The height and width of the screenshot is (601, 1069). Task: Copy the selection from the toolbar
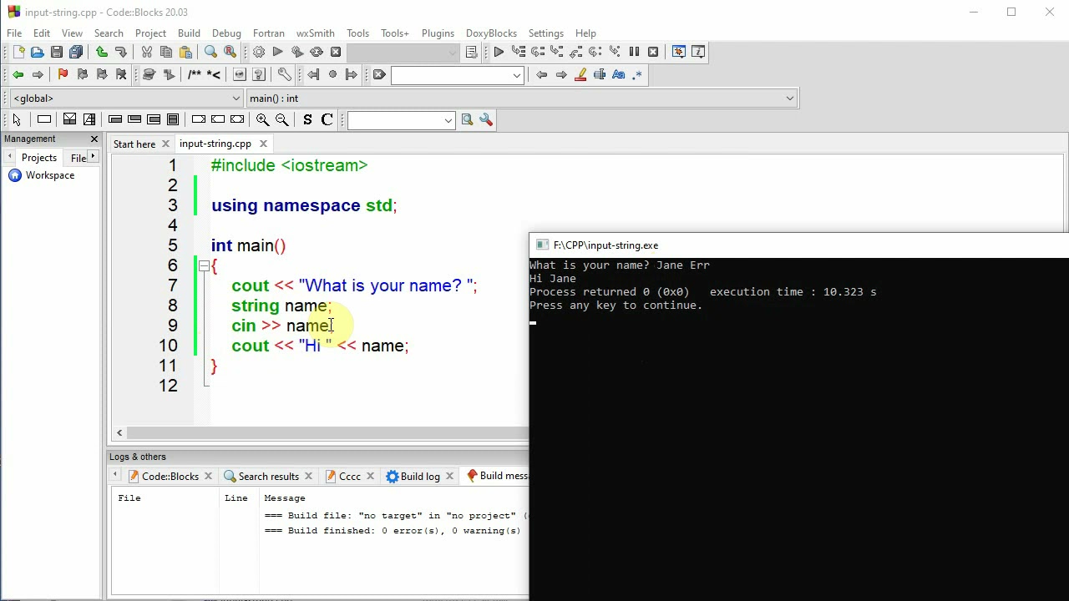(166, 52)
